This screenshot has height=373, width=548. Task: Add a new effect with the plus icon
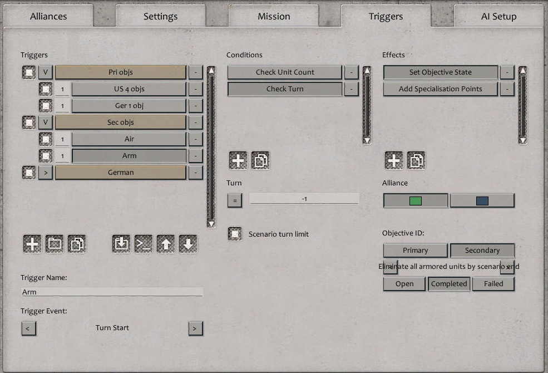click(x=394, y=160)
